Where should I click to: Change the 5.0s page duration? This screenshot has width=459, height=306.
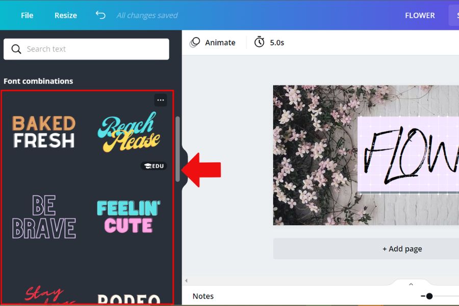(277, 43)
